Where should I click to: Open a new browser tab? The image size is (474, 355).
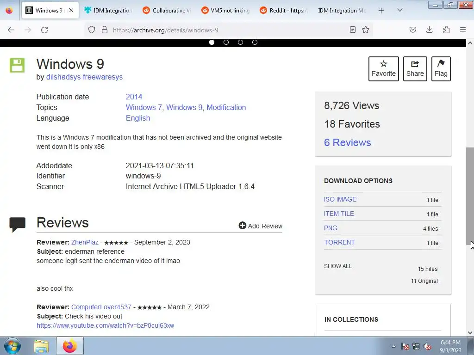click(x=381, y=11)
